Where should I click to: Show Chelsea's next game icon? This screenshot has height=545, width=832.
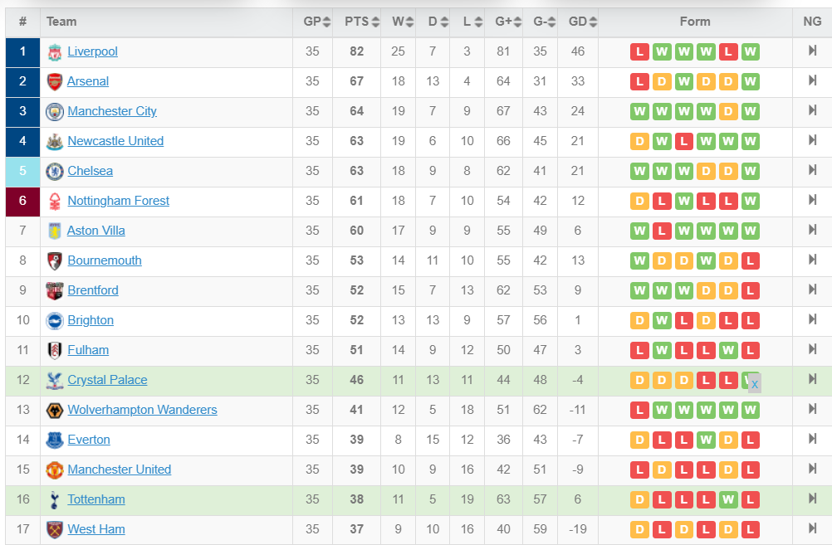click(x=812, y=170)
